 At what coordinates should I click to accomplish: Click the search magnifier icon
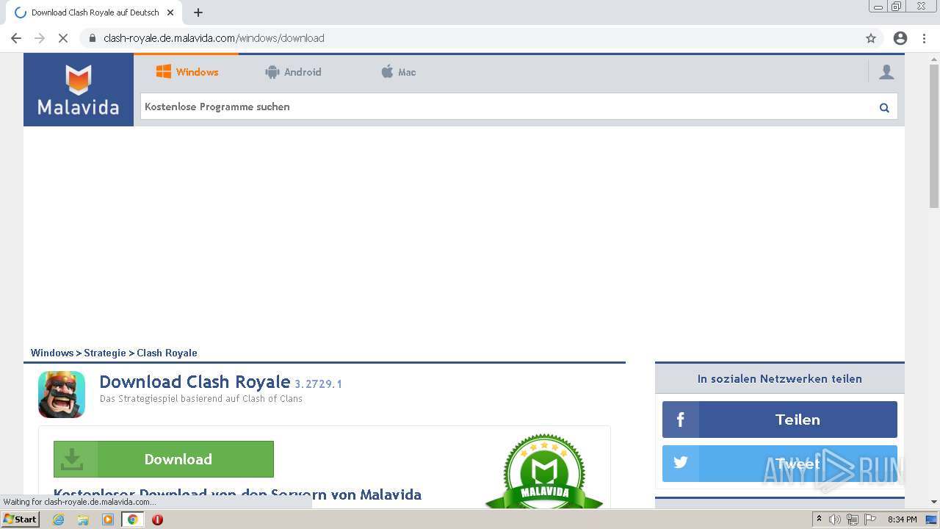884,107
